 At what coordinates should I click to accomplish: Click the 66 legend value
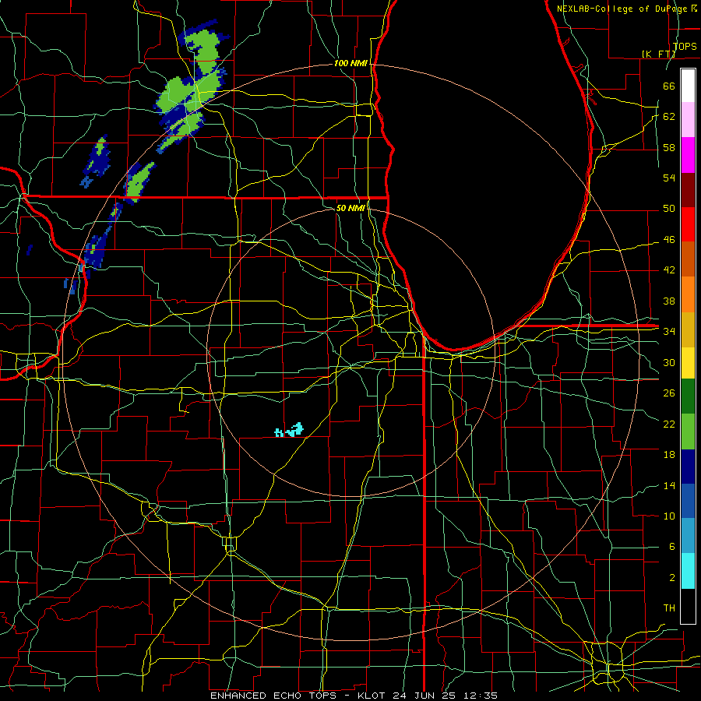point(669,86)
